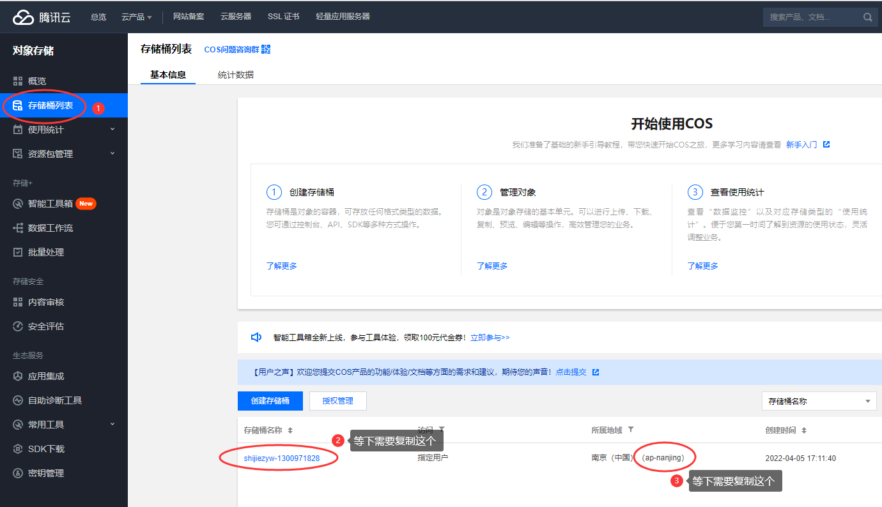Click the 应用集成 icon
The width and height of the screenshot is (882, 507).
18,376
